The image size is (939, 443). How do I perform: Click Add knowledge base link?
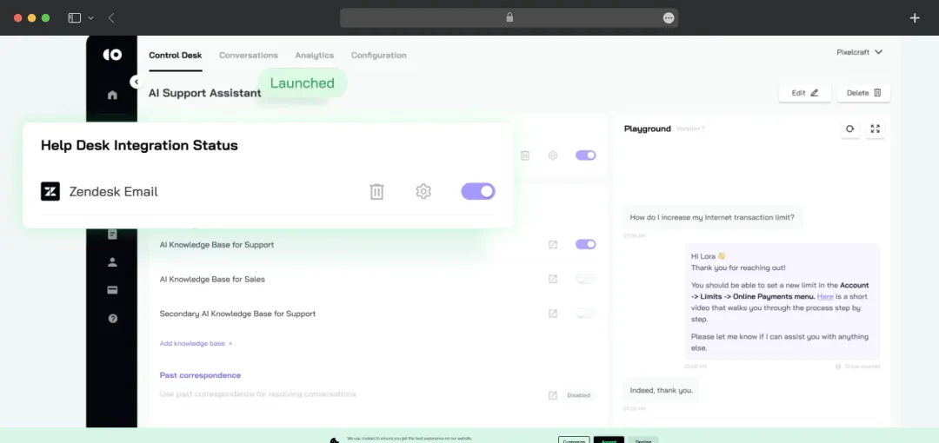[196, 344]
